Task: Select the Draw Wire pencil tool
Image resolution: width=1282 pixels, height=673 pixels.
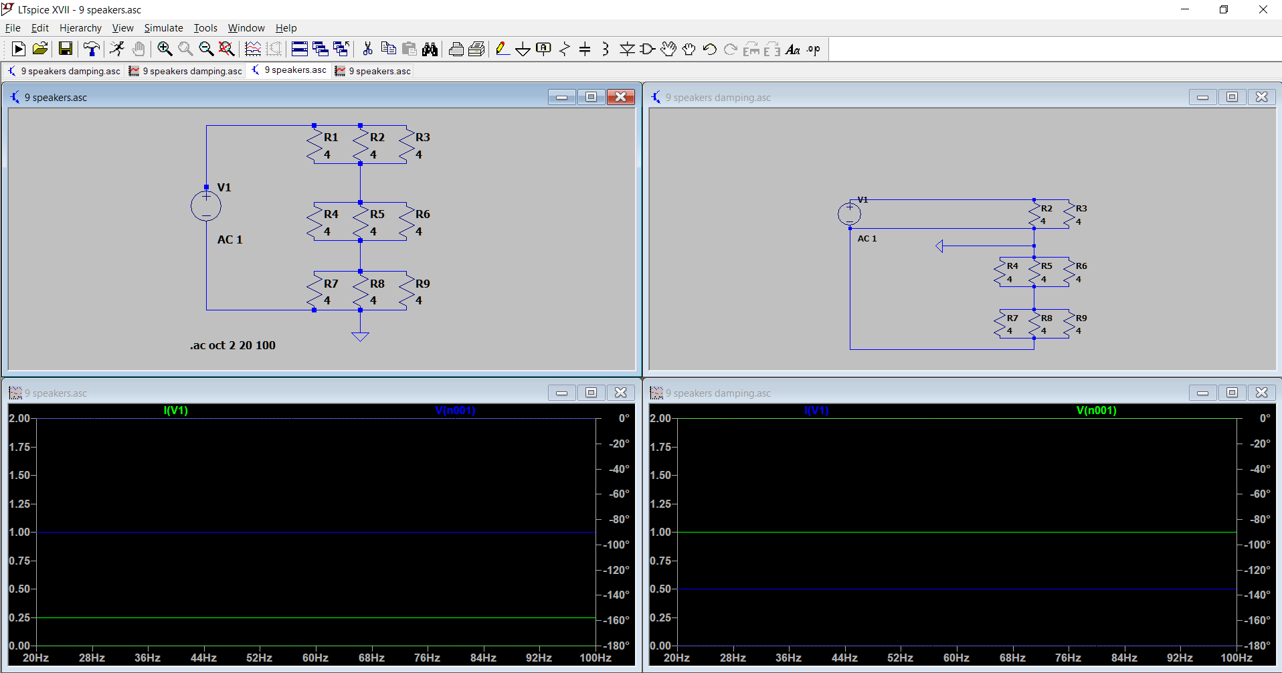Action: point(502,49)
